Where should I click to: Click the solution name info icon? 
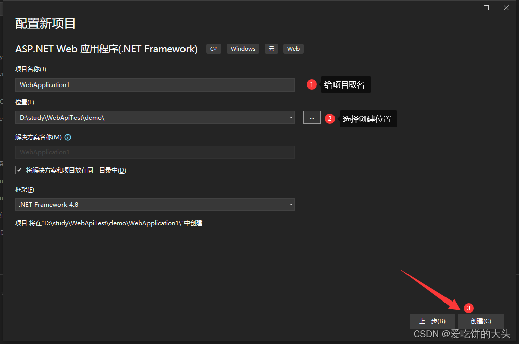point(68,137)
